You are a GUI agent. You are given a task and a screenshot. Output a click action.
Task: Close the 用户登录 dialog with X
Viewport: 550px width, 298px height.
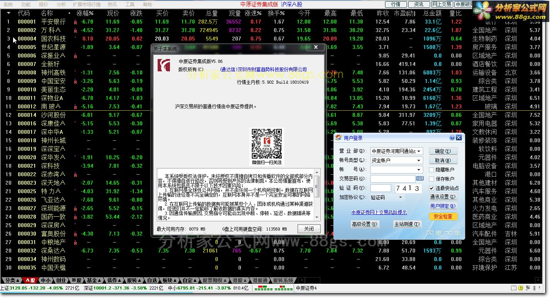(x=459, y=138)
